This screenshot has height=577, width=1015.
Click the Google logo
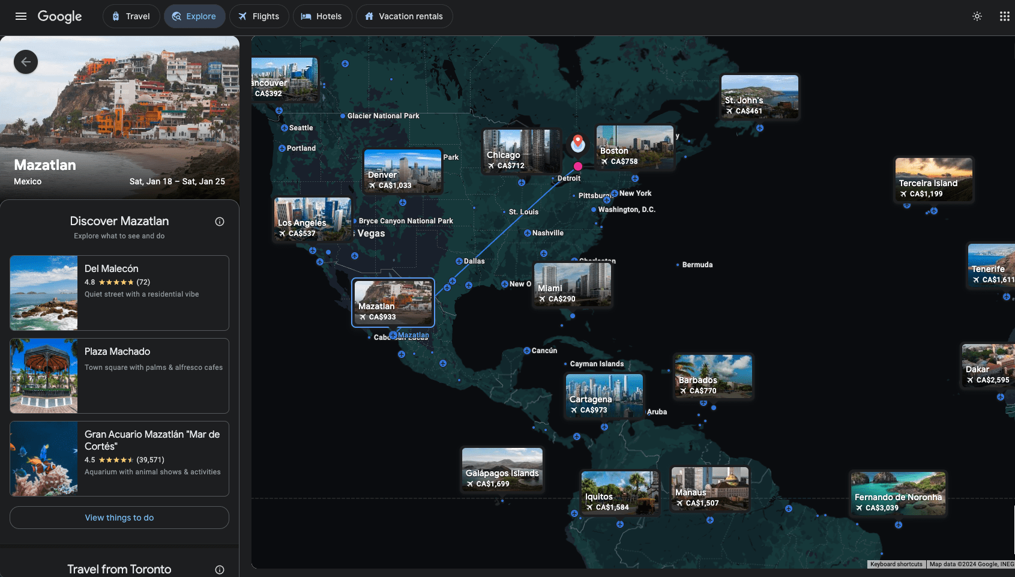tap(59, 16)
